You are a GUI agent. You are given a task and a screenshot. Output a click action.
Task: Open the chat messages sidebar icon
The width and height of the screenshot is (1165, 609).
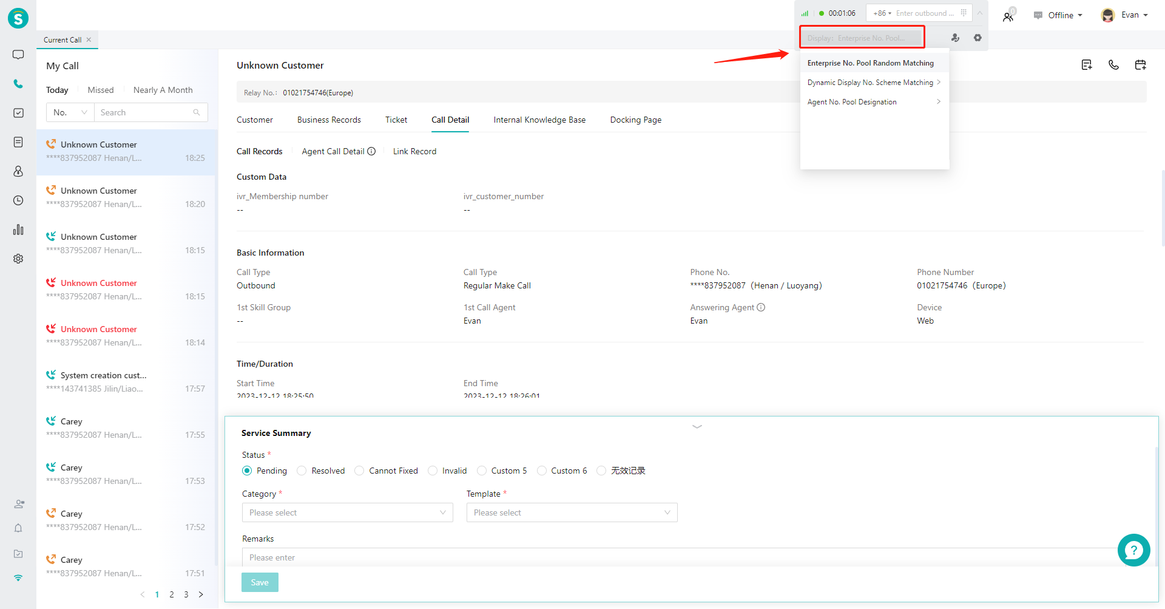(x=18, y=55)
